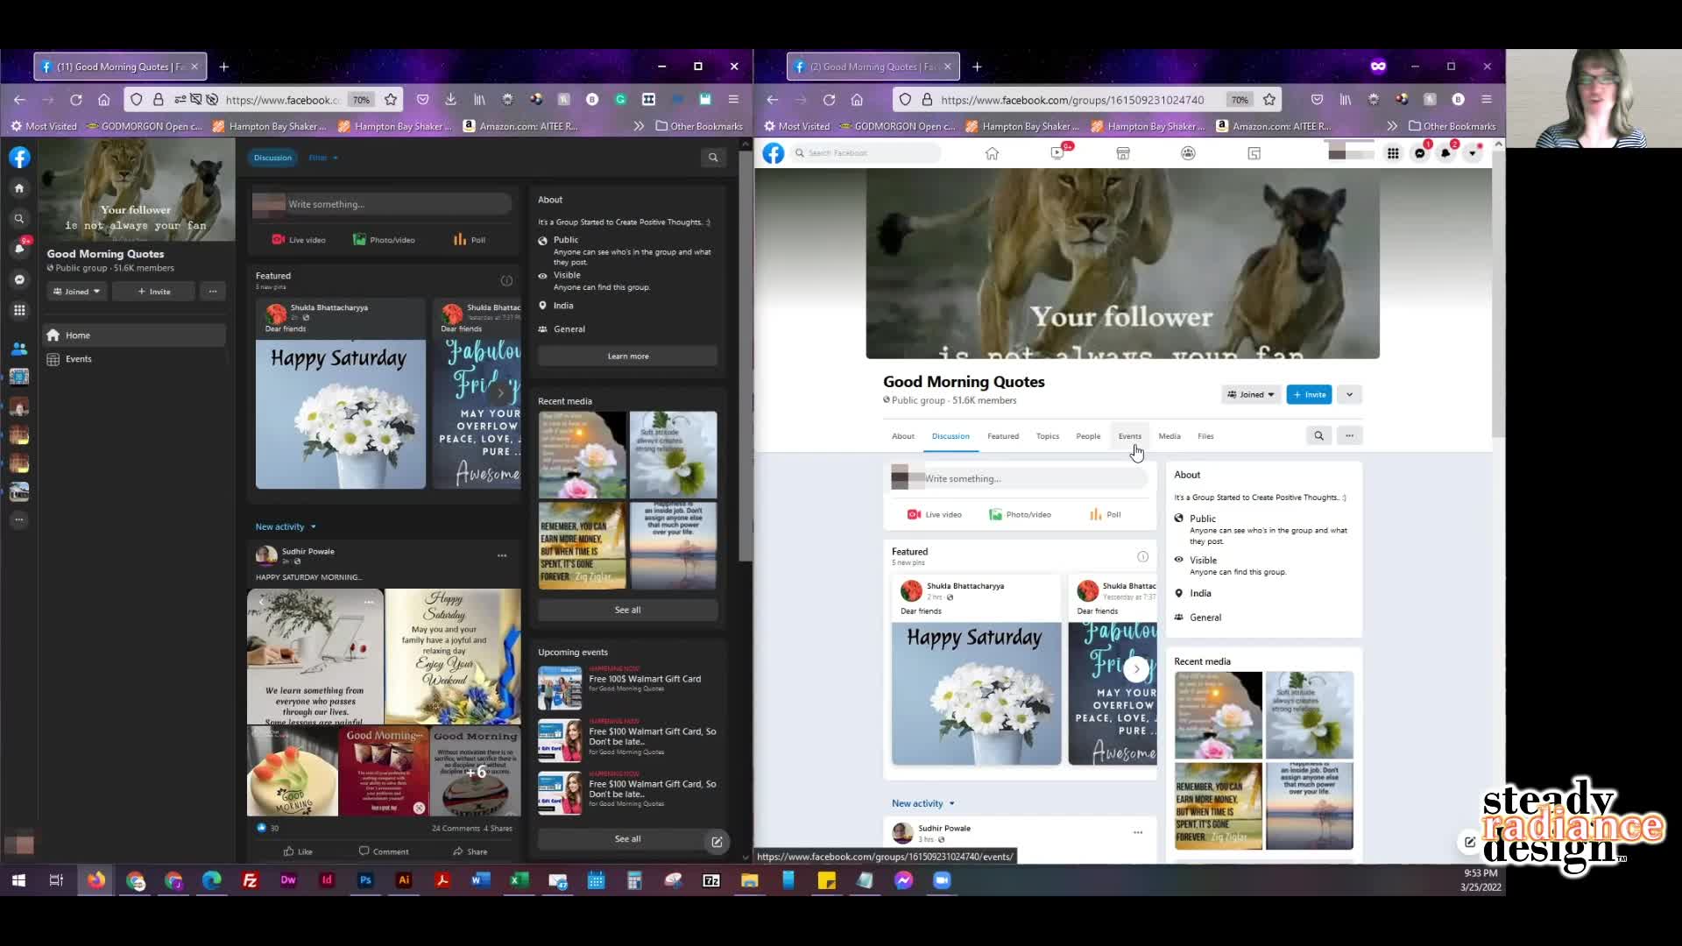This screenshot has height=946, width=1682.
Task: Expand New activity sort in left window
Action: pyautogui.click(x=286, y=526)
